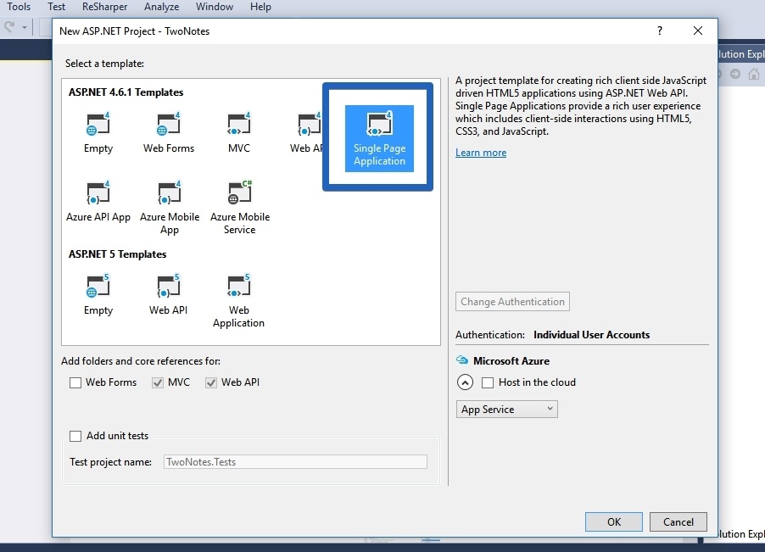Image resolution: width=765 pixels, height=552 pixels.
Task: Click the Microsoft Azure cloud icon
Action: [x=462, y=360]
